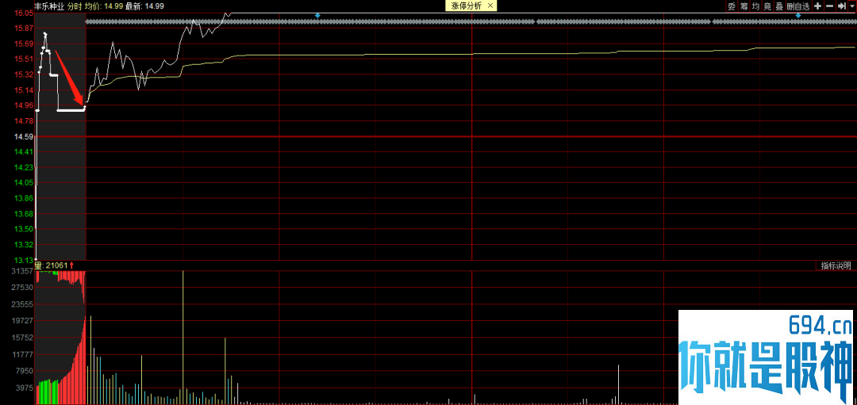Click the 最新: 14.99 latest price readout
Viewport: 857px width, 405px height.
(x=144, y=6)
